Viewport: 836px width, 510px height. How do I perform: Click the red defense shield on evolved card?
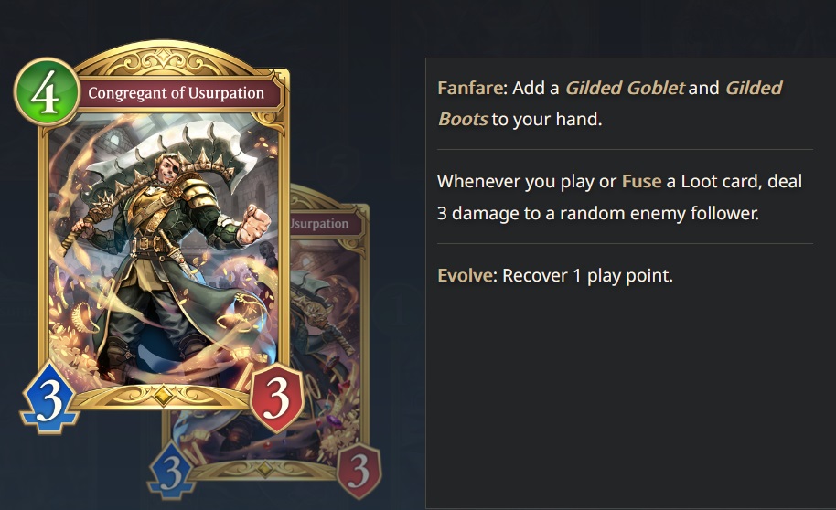pos(359,471)
